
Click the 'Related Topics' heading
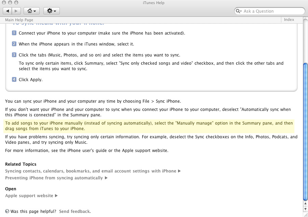point(21,164)
